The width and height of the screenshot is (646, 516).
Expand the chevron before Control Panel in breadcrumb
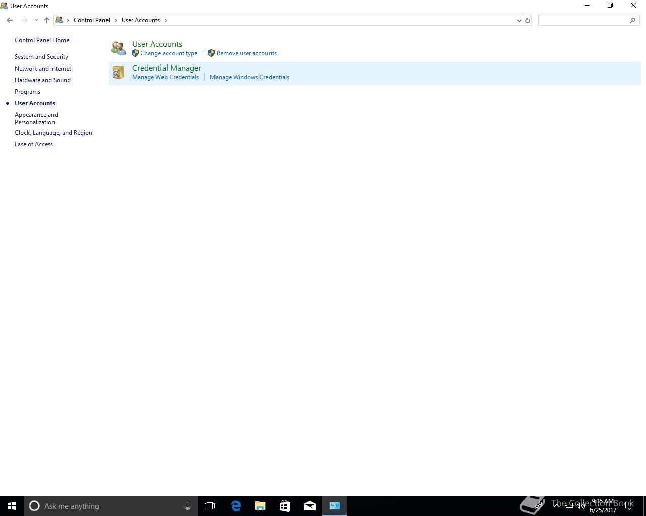click(x=68, y=20)
